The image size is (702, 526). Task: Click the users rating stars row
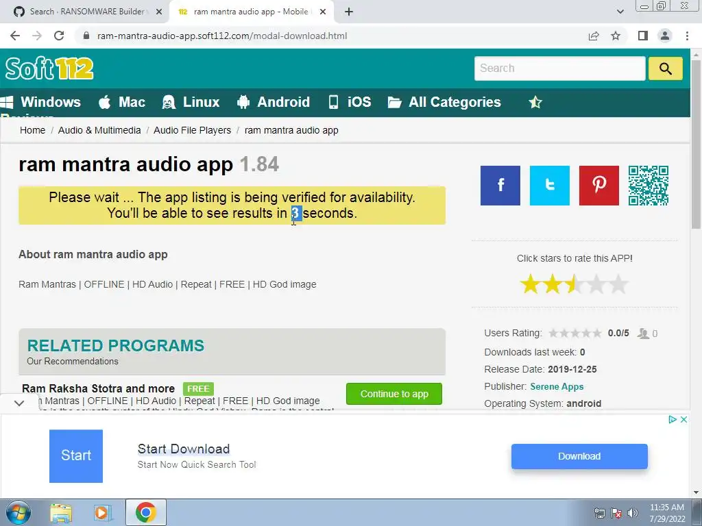(575, 334)
